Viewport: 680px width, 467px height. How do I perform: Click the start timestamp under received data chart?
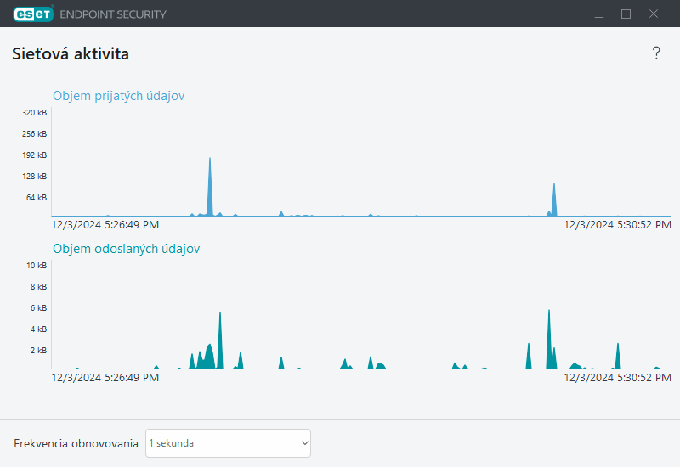[x=105, y=225]
